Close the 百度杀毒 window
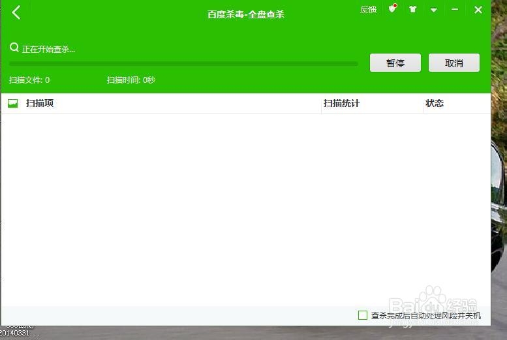Screen dimensions: 507x340 478,10
